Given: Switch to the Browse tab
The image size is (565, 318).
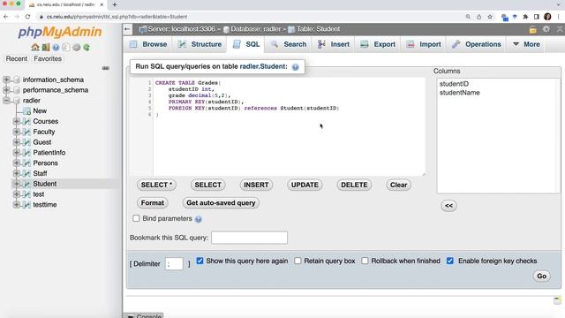Looking at the screenshot, I should click(x=148, y=44).
